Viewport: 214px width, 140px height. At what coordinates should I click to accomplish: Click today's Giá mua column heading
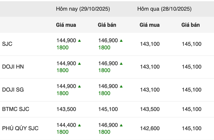(66, 25)
